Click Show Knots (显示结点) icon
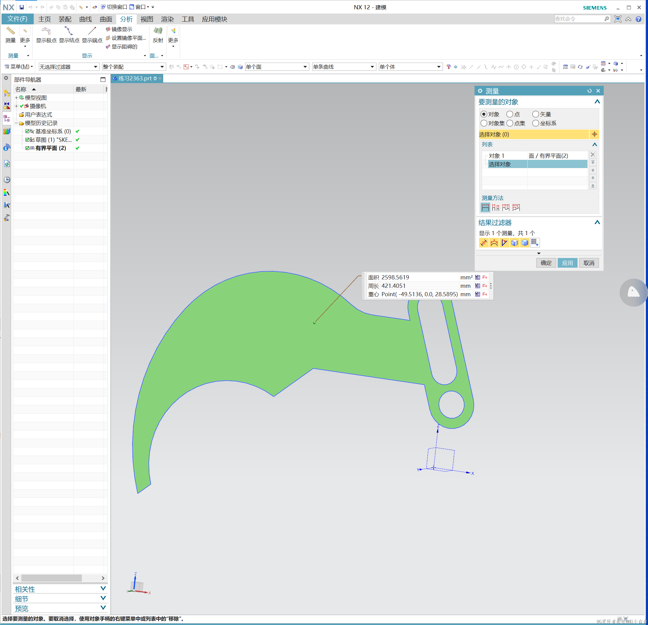Viewport: 648px width, 625px height. point(69,31)
